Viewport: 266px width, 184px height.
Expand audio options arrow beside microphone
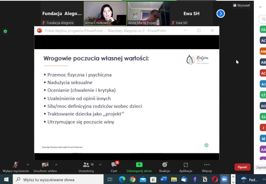(x=28, y=165)
